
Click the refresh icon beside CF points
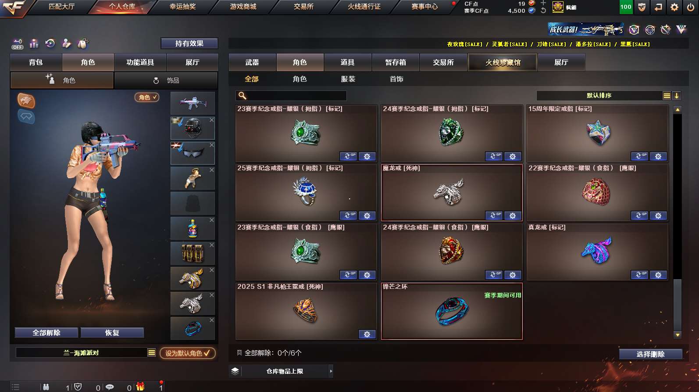tap(543, 11)
